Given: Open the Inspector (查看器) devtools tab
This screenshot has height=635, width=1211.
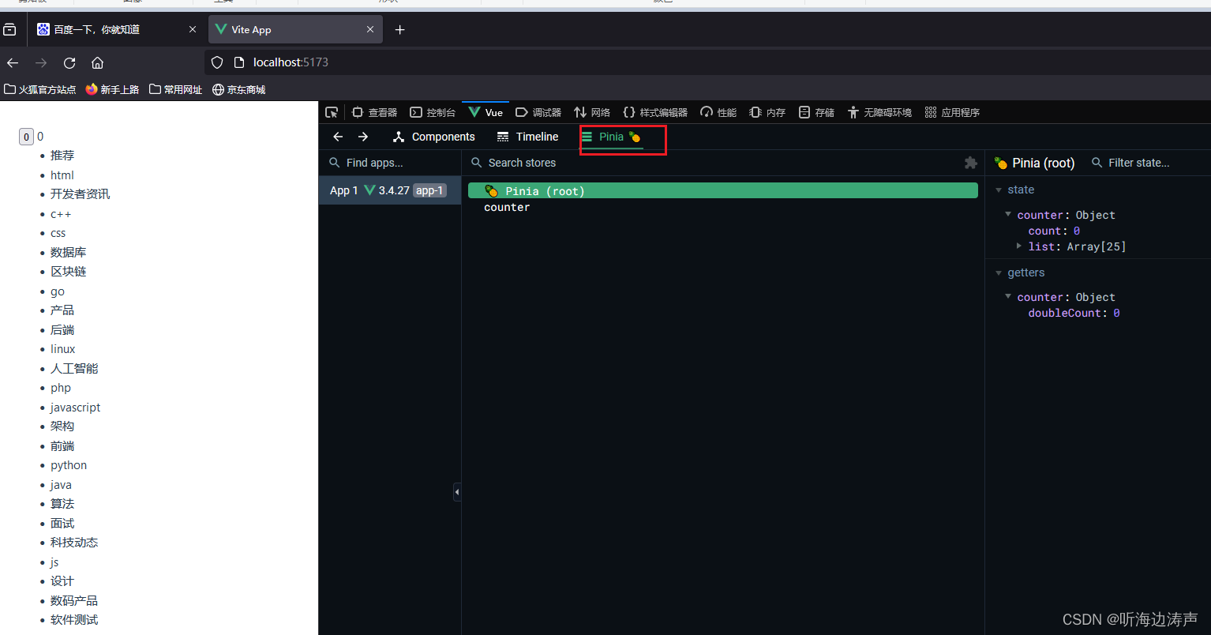Looking at the screenshot, I should pos(374,112).
